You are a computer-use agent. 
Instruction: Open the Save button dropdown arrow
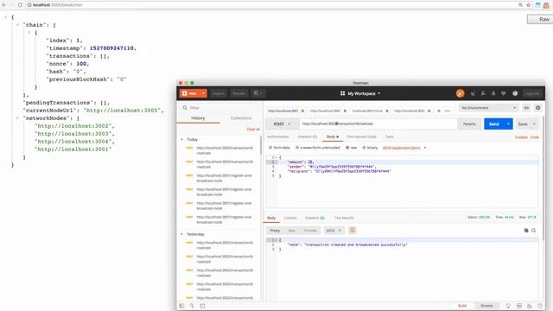click(x=534, y=124)
